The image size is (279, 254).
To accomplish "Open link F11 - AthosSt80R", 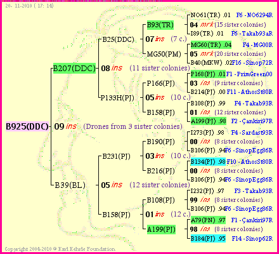I will (x=250, y=92).
